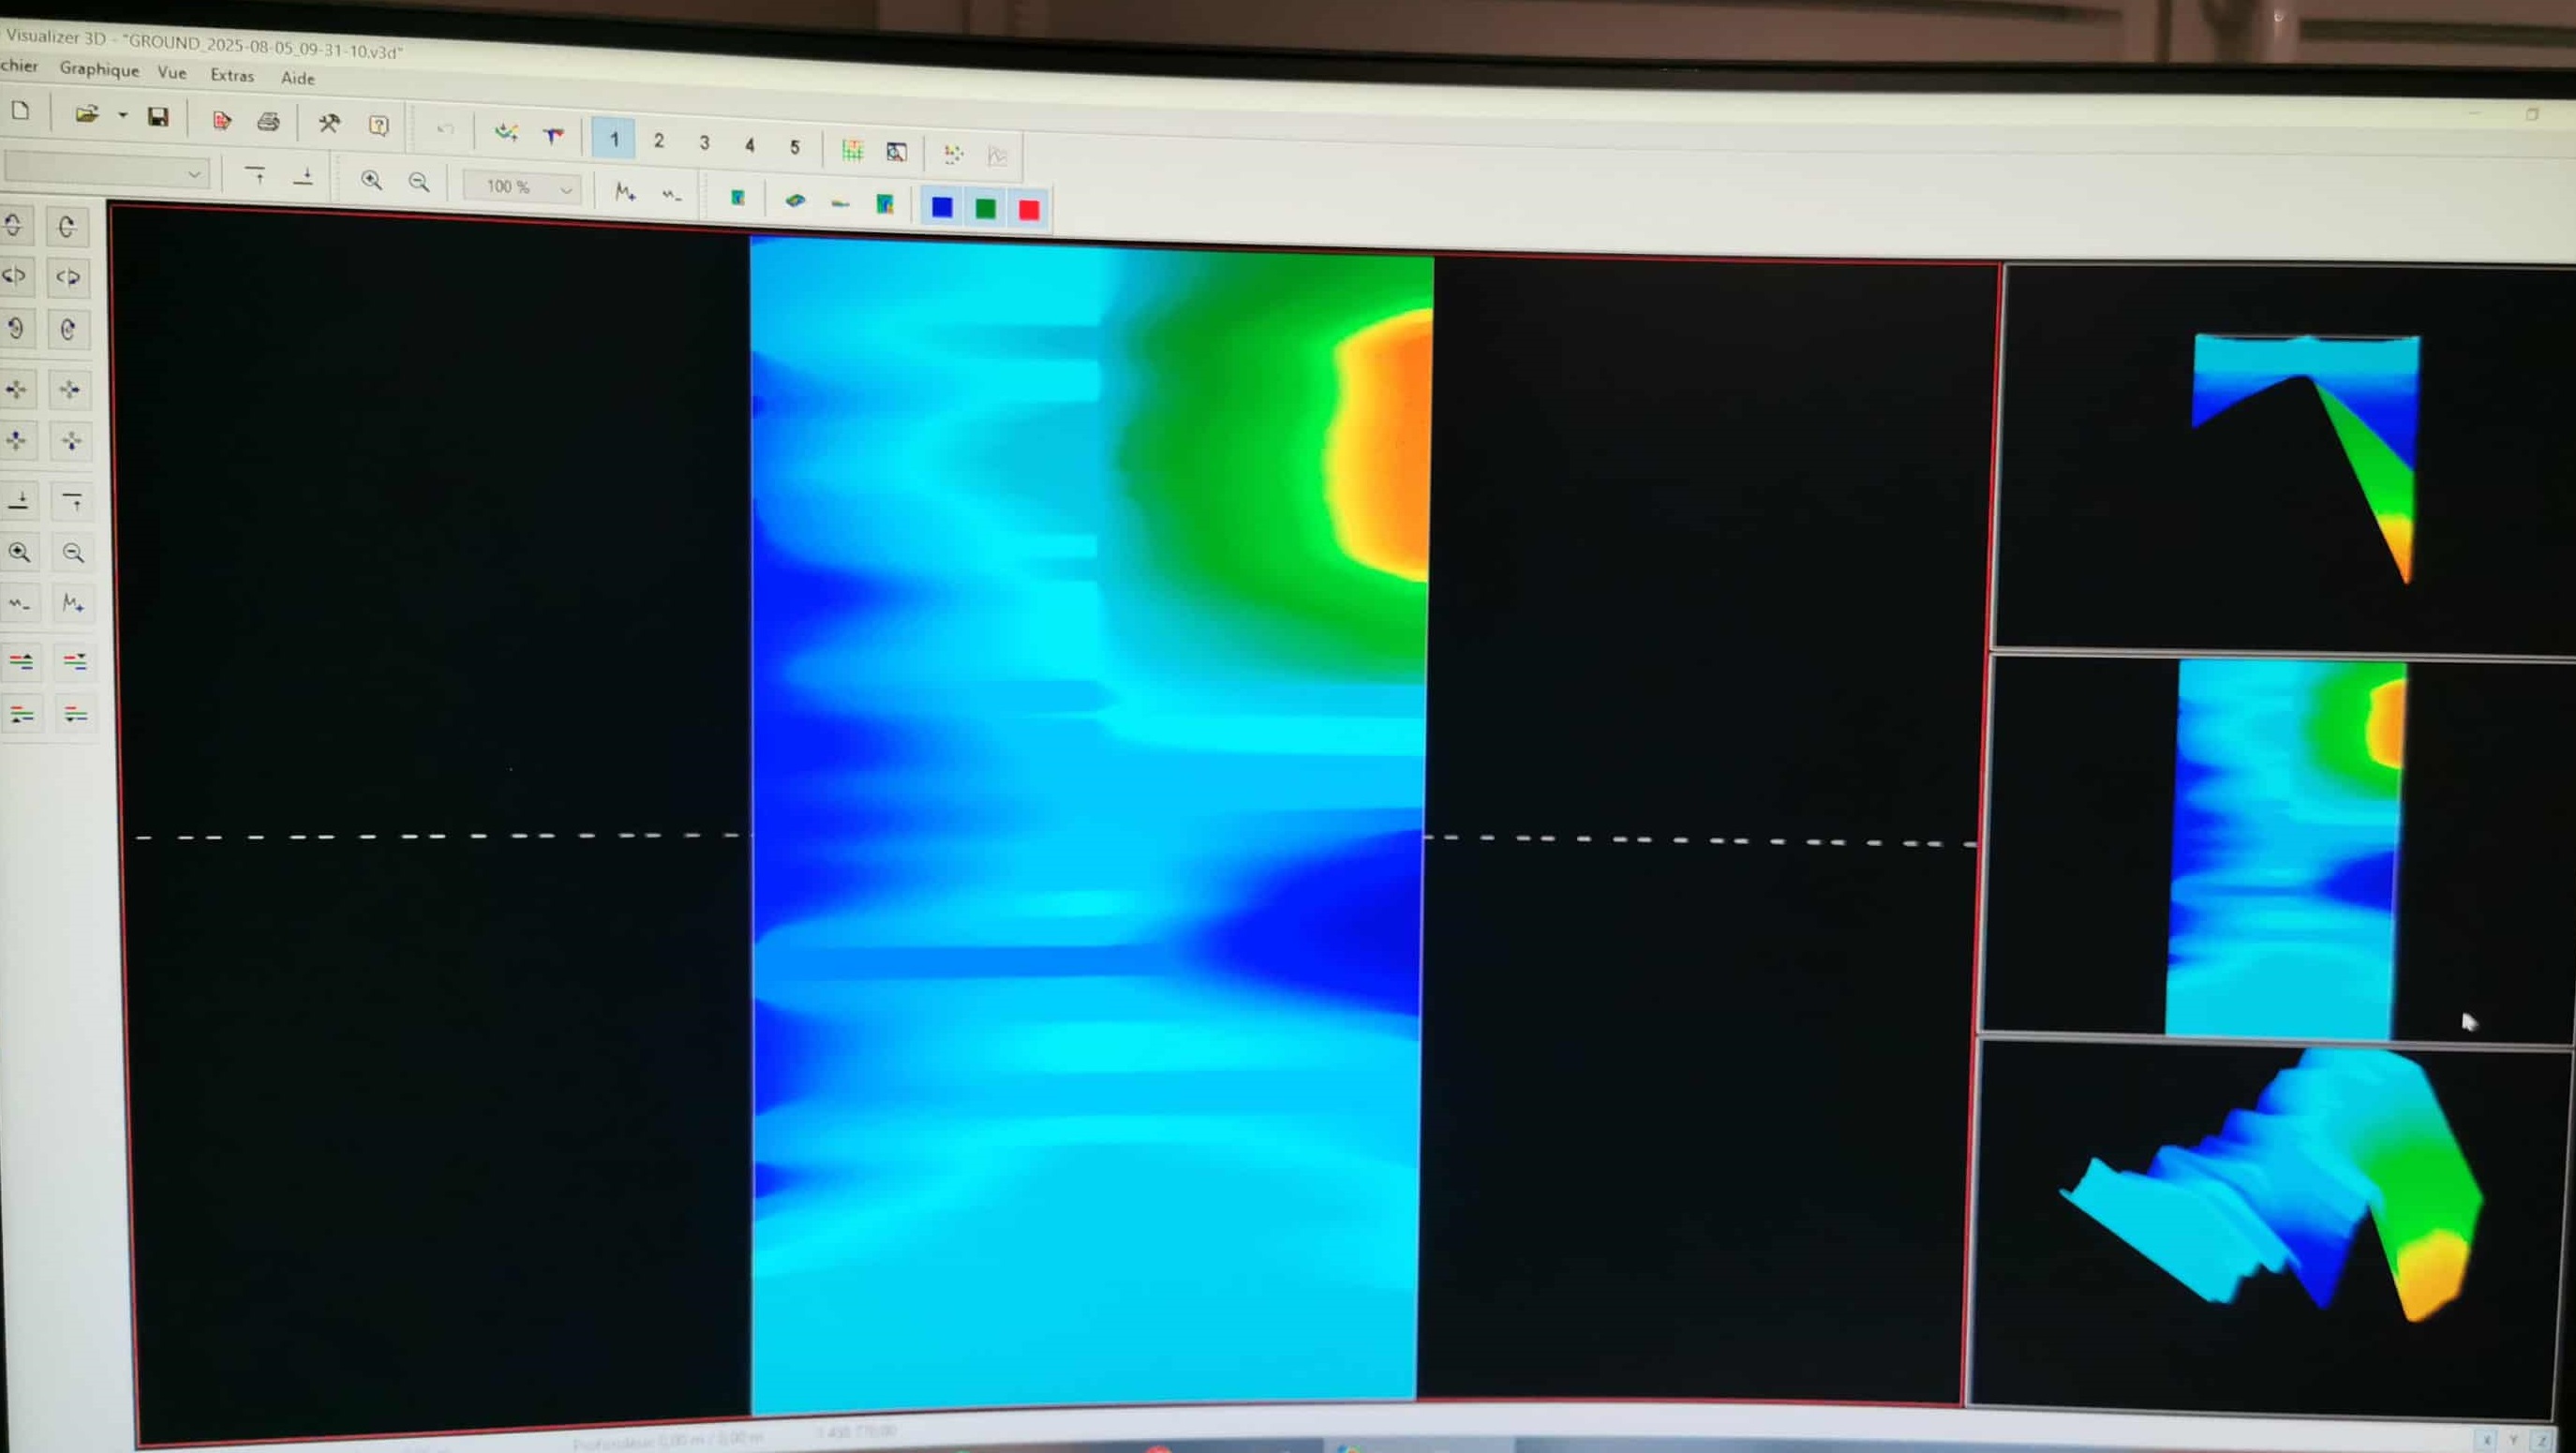The image size is (2576, 1453).
Task: Select view number 3 button
Action: (x=704, y=143)
